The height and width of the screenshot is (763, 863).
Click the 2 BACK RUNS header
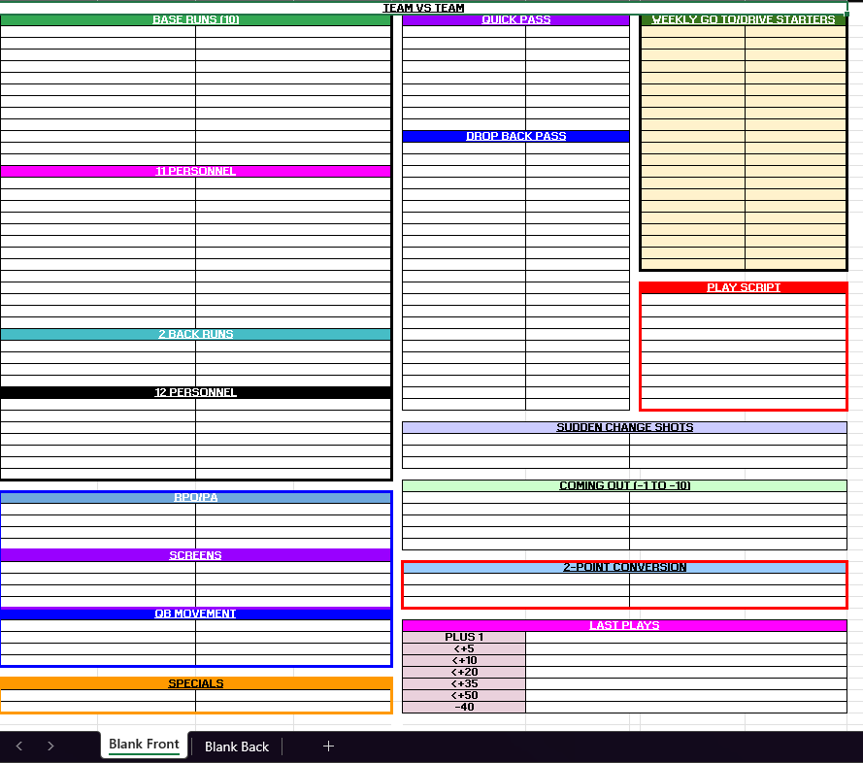click(195, 334)
